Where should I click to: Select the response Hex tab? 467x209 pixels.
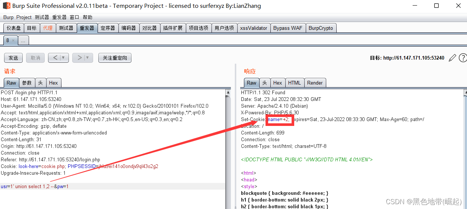(x=277, y=83)
